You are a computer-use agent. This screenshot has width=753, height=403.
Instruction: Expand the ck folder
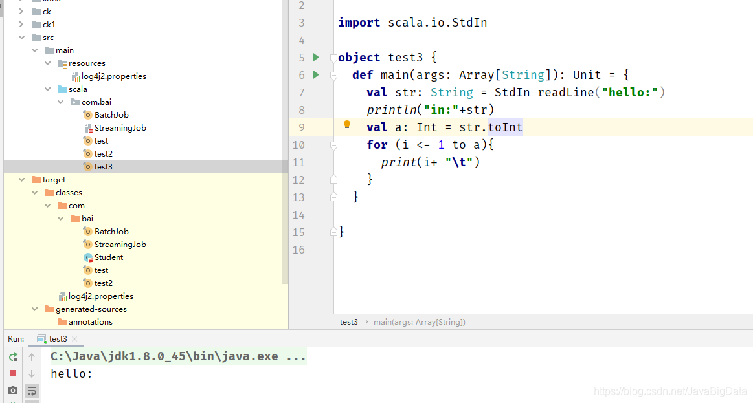(21, 12)
